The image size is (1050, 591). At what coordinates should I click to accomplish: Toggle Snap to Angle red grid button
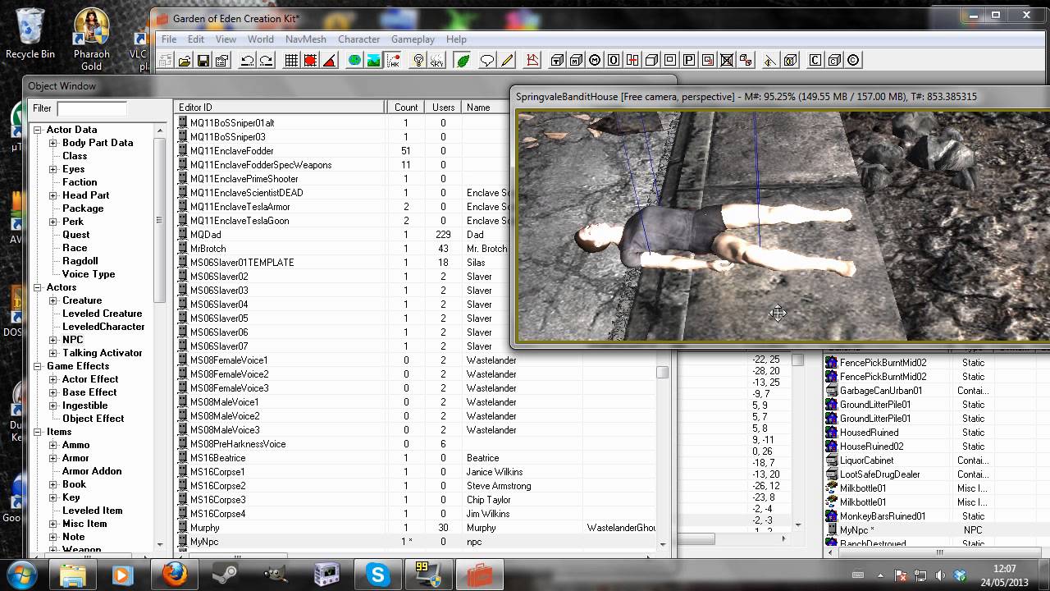click(x=310, y=60)
